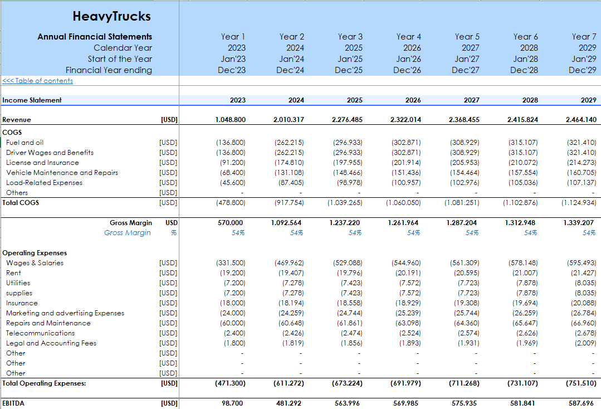
Task: Click Total COGS value for 2023
Action: coord(230,203)
